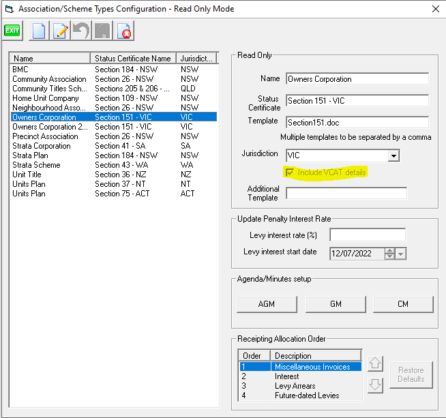This screenshot has height=418, width=446.
Task: Click the Levy interest rate input field
Action: pos(368,235)
